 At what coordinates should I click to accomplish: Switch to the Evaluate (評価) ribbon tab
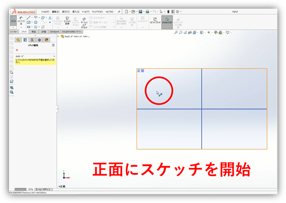coord(44,32)
